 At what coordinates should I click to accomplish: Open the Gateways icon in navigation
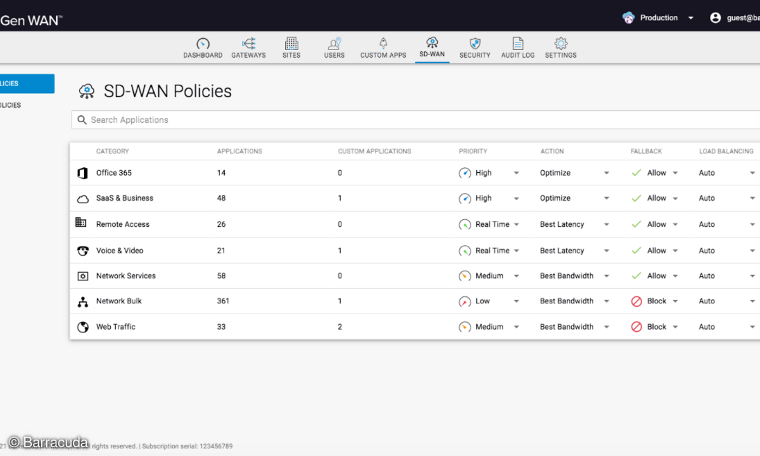point(248,44)
